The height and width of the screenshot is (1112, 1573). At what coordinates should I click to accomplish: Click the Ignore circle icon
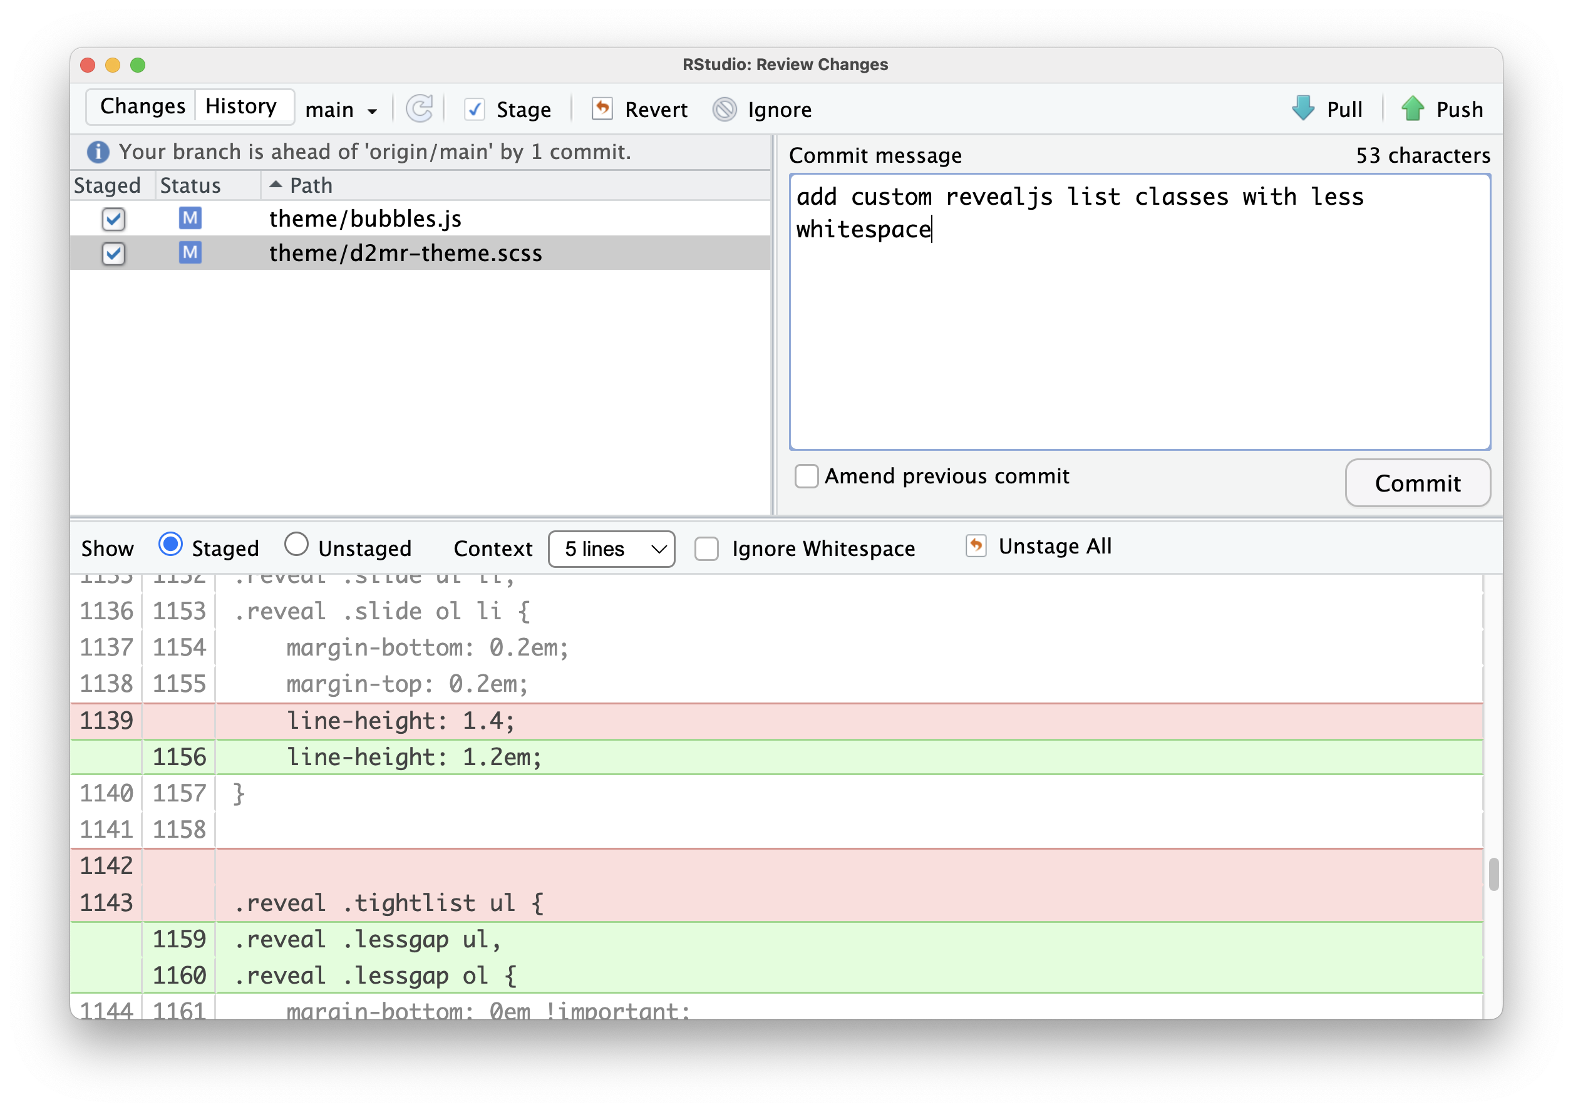pos(724,110)
